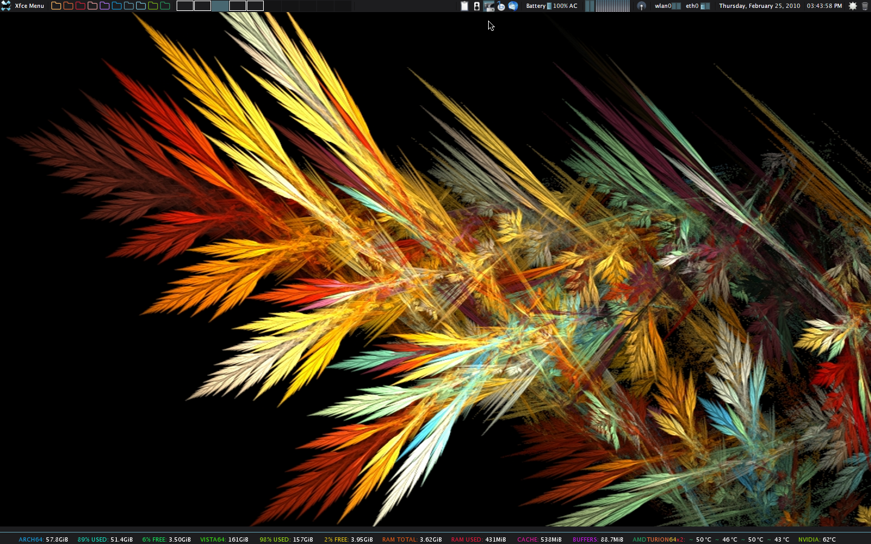Click the 'NVIDIA: 62°C' status text

click(817, 539)
